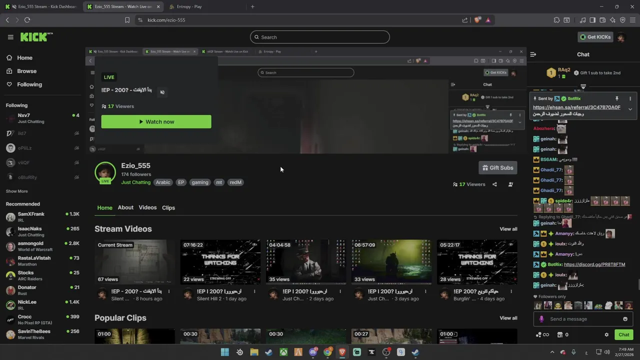
Task: Expand hidden system tray icons
Action: point(552,352)
